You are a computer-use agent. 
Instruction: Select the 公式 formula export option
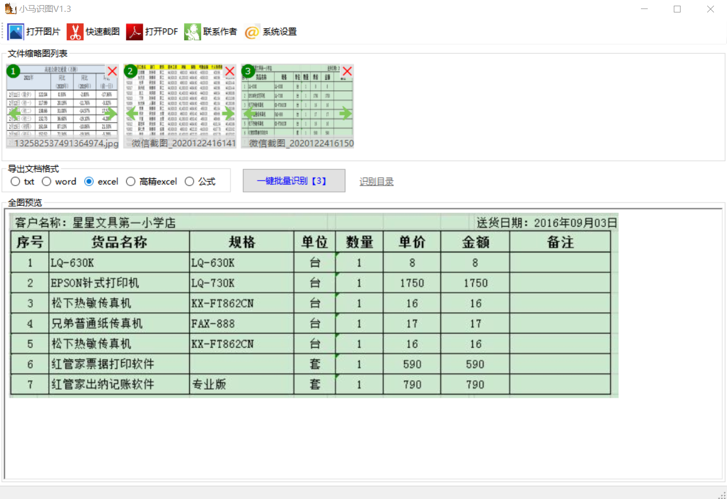(190, 181)
